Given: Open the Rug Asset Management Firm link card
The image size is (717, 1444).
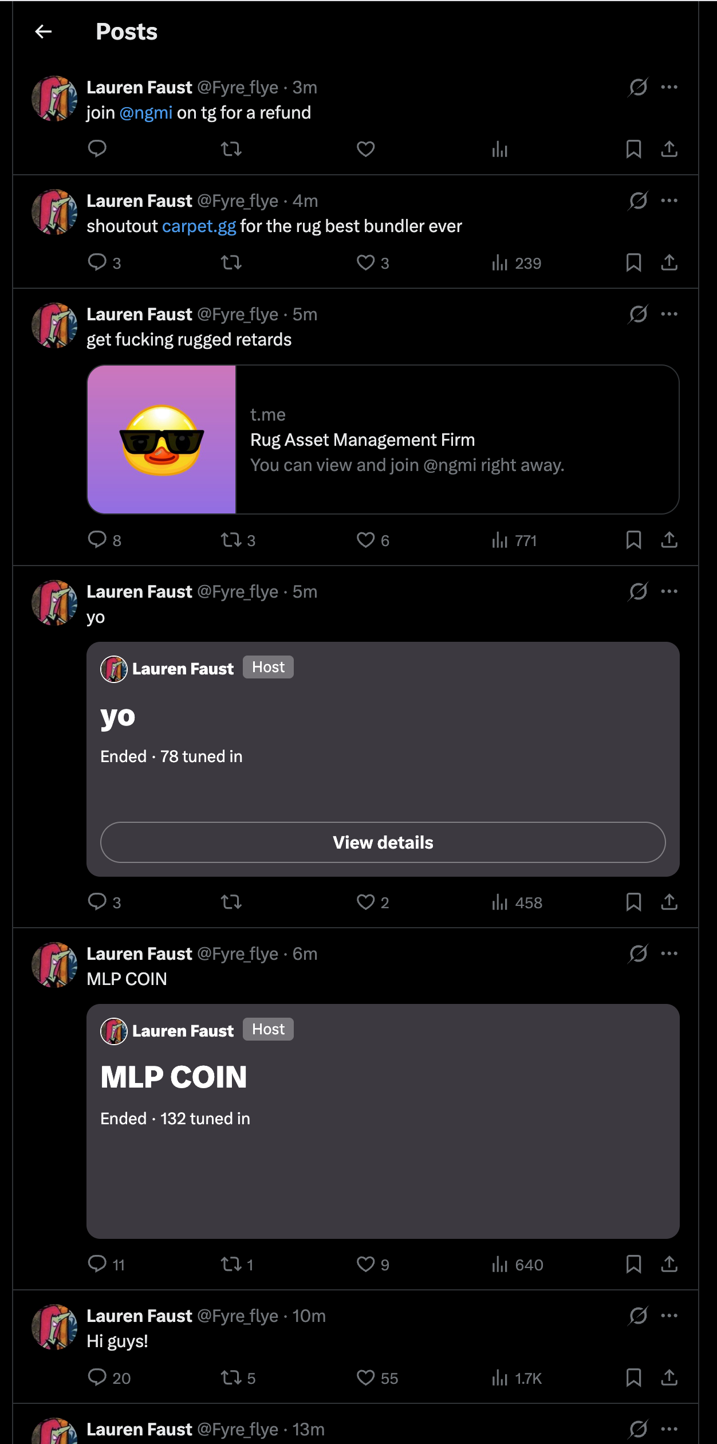Looking at the screenshot, I should coord(383,440).
